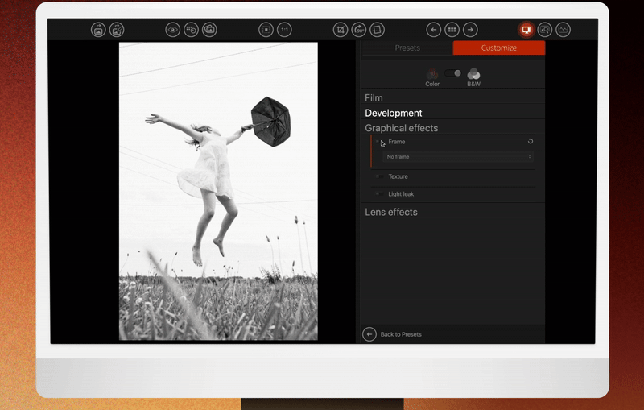
Task: Click the Color label text
Action: (x=432, y=84)
